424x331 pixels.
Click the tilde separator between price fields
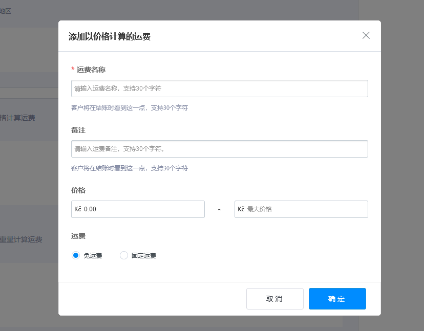pyautogui.click(x=219, y=209)
